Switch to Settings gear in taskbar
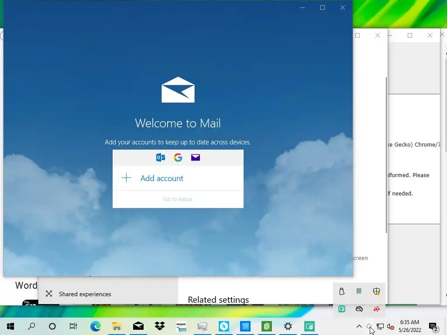This screenshot has width=447, height=335. pyautogui.click(x=288, y=326)
